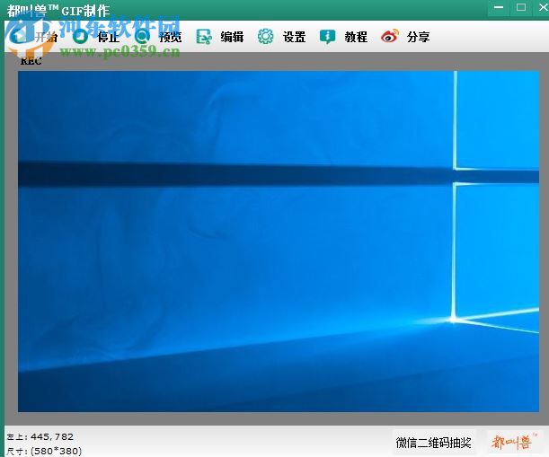
Task: Close the GIF制作 window
Action: [x=542, y=7]
